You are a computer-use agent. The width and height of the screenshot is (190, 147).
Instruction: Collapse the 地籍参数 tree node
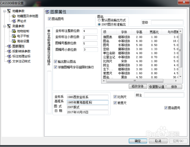pos(5,11)
